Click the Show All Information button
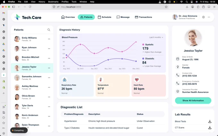Image resolution: width=218 pixels, height=136 pixels. tap(193, 100)
